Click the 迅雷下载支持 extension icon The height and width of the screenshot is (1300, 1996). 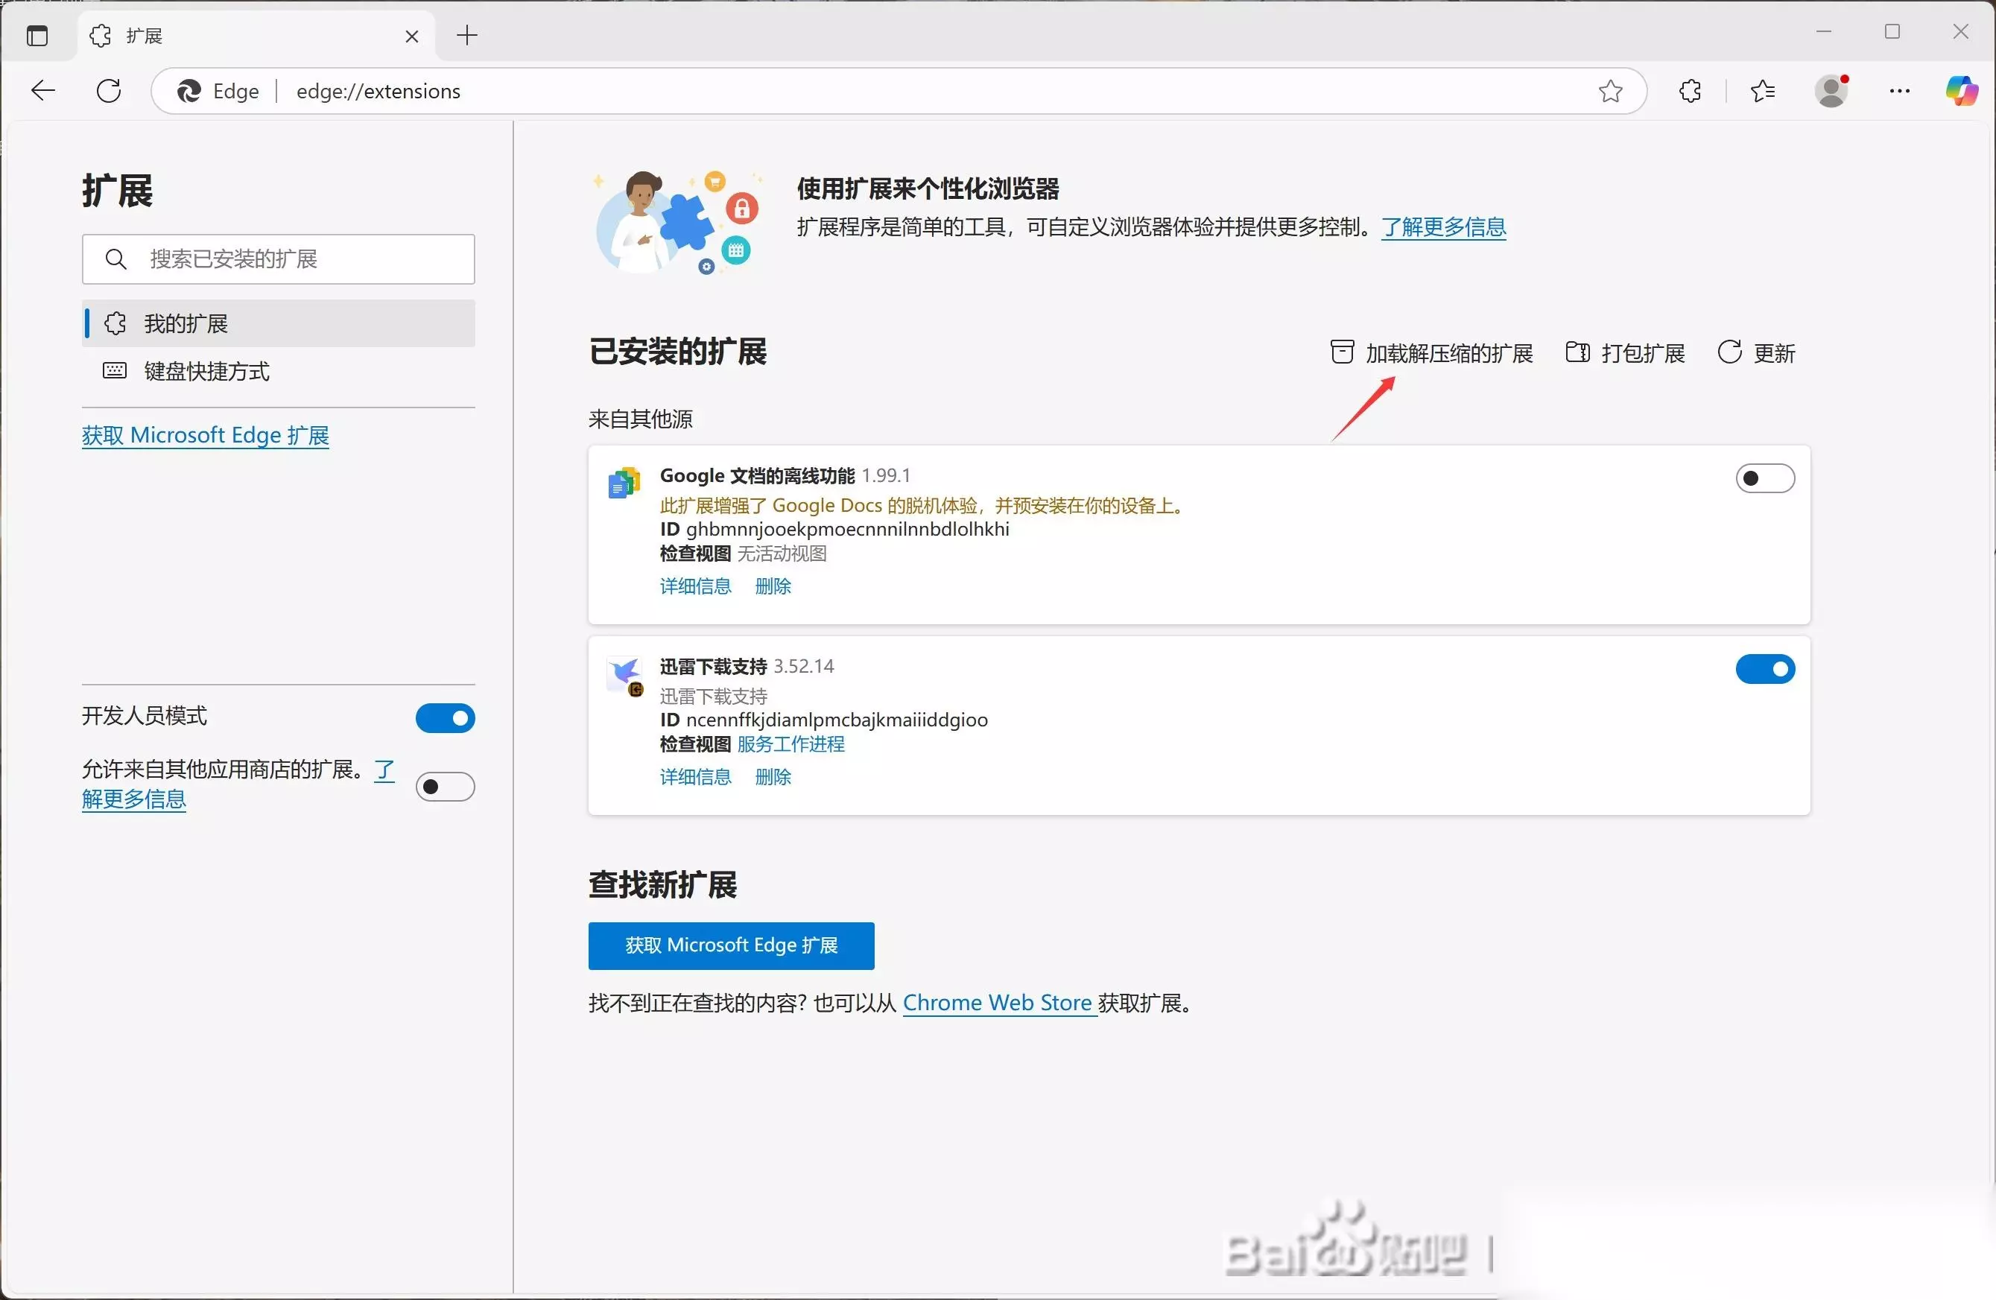626,675
